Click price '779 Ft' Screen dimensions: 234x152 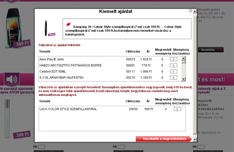pyautogui.click(x=146, y=65)
